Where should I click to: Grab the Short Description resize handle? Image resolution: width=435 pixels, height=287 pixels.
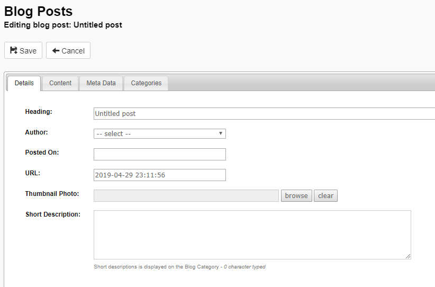(408, 256)
